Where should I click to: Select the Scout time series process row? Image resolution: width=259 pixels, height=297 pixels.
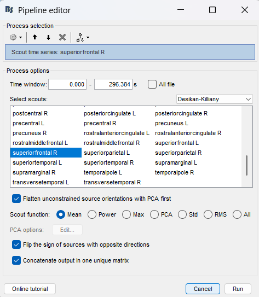coord(130,52)
